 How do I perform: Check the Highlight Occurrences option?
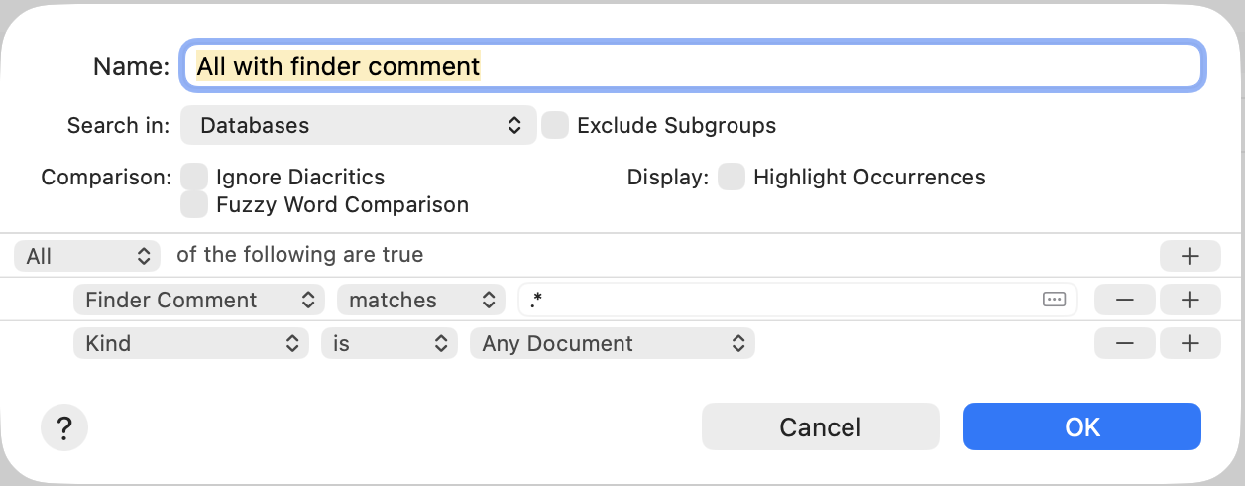pos(732,178)
